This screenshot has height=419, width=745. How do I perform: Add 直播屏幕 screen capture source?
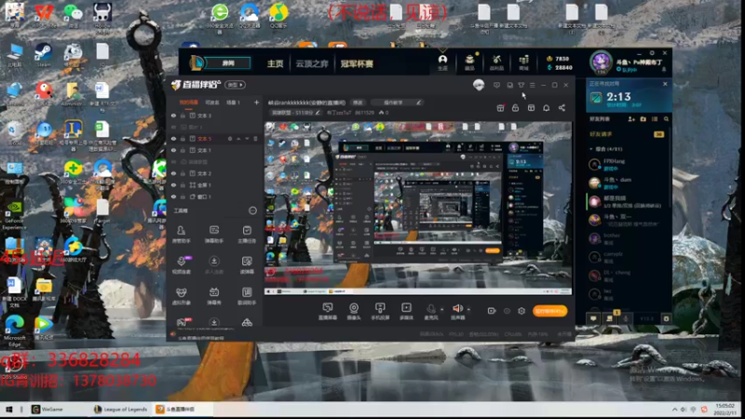(328, 311)
